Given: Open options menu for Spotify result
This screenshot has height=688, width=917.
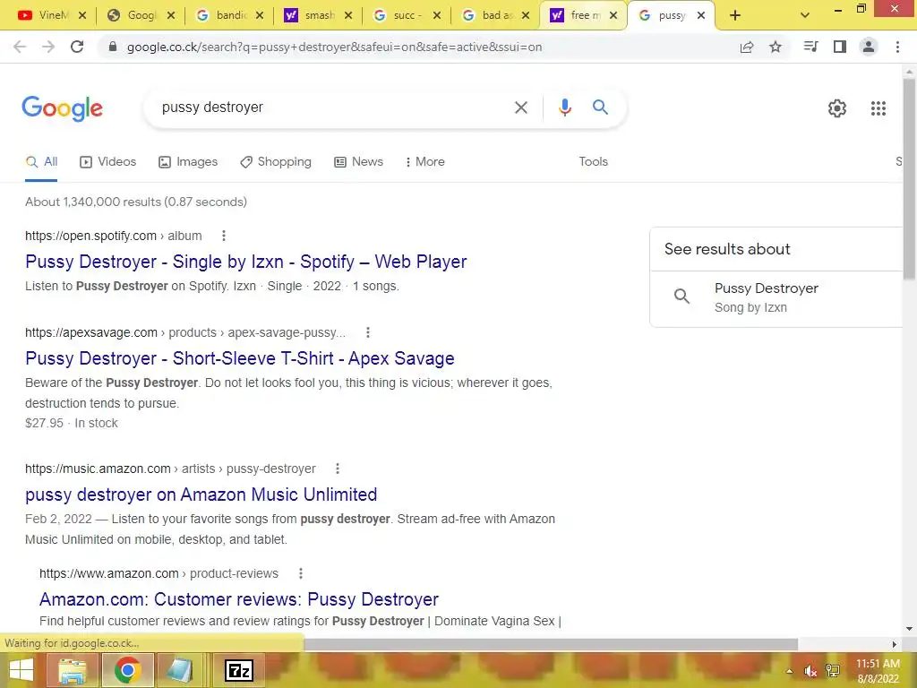Looking at the screenshot, I should click(x=223, y=236).
